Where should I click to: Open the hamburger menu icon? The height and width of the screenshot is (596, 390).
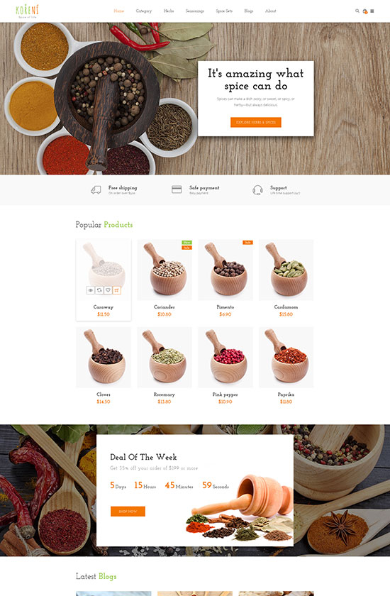(372, 11)
